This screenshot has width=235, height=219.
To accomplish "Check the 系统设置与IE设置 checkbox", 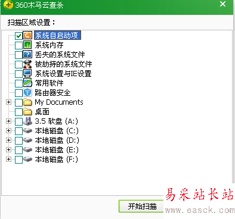I will point(18,74).
